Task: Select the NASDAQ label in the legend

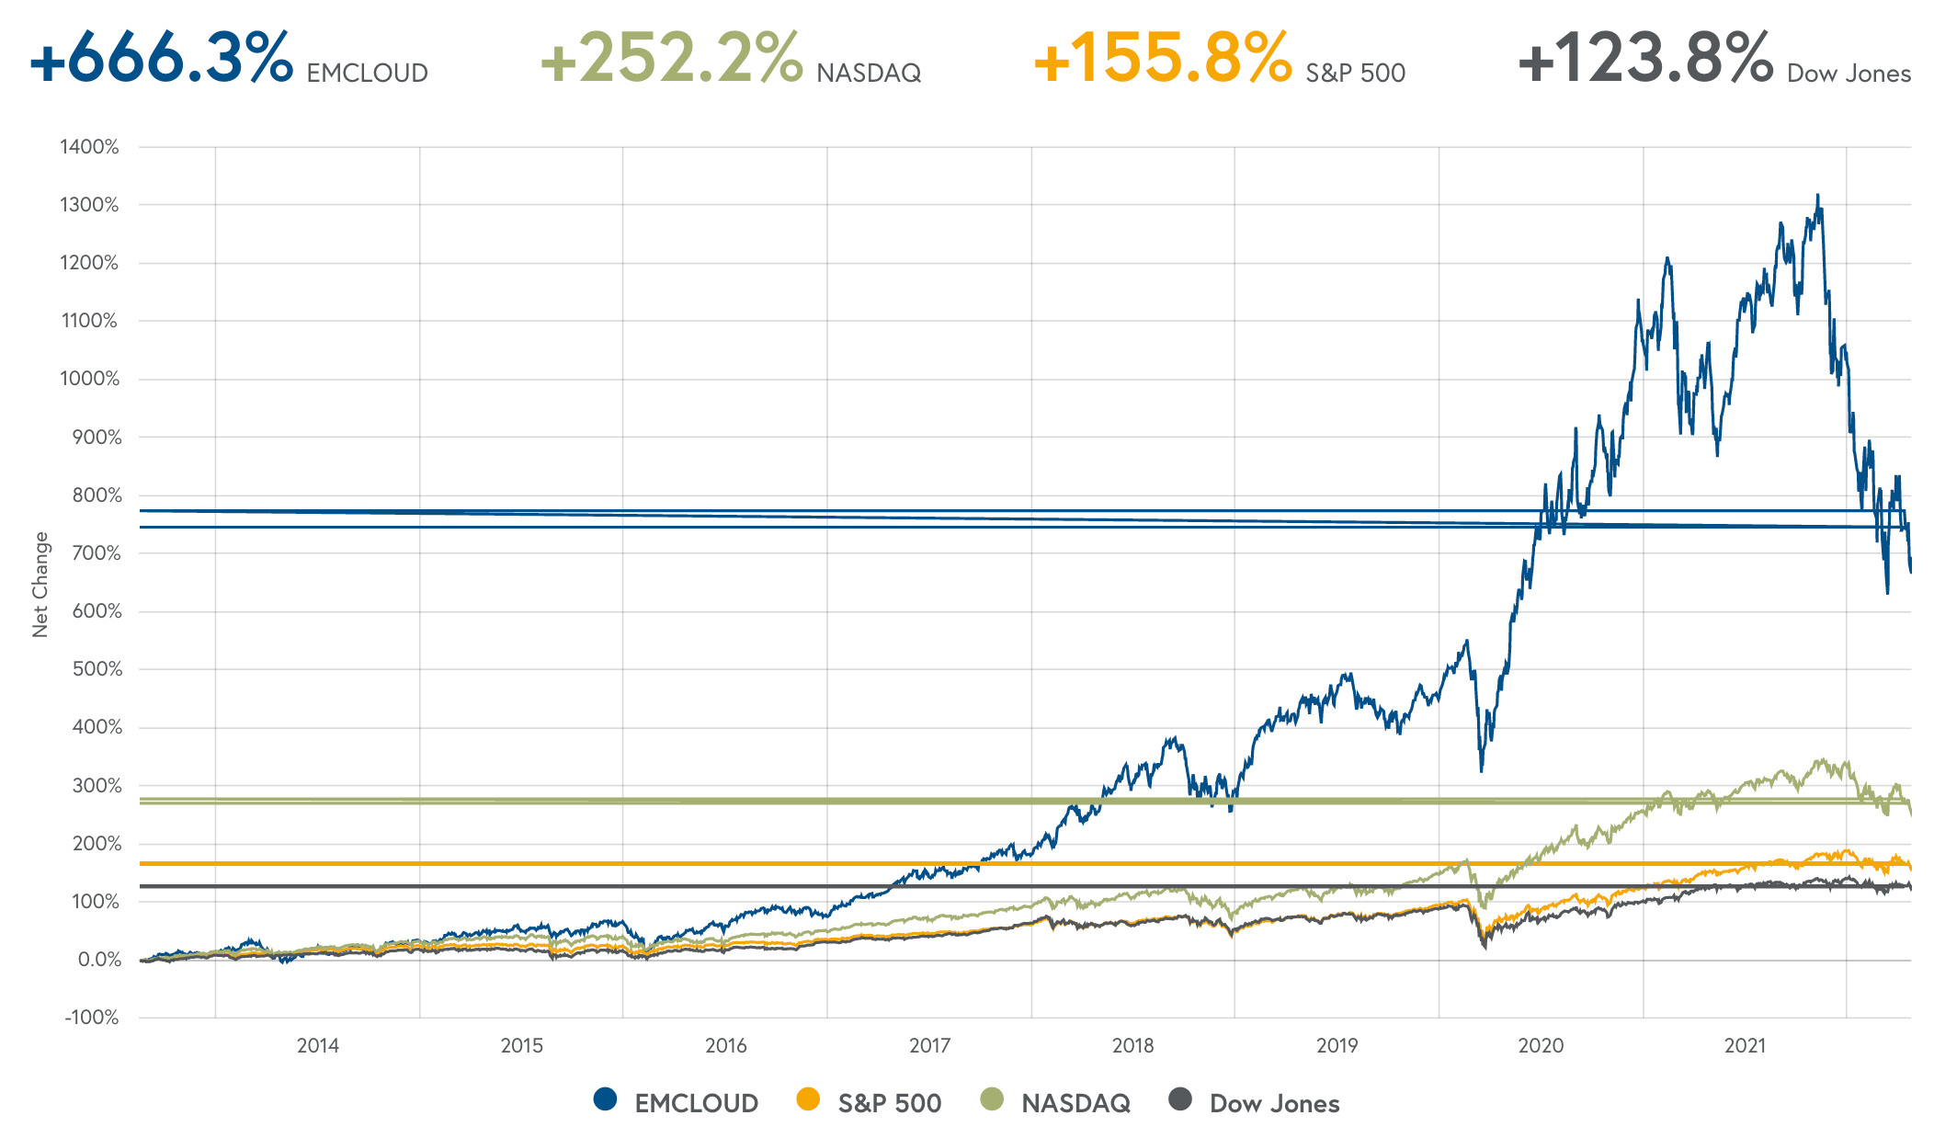Action: [x=1076, y=1103]
